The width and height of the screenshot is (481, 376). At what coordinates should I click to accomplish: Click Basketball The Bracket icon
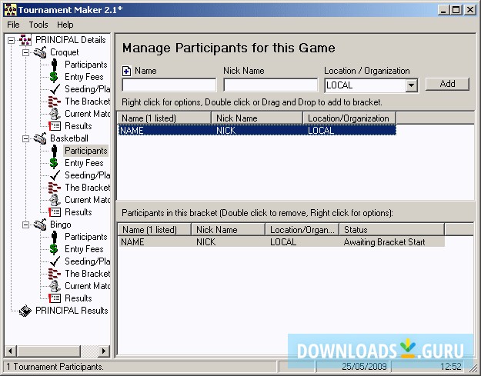click(55, 188)
